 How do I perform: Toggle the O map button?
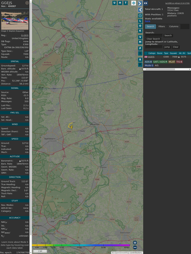tap(140, 26)
